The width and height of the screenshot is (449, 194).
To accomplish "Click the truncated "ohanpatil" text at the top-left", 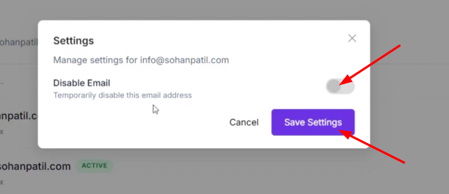I will point(19,42).
